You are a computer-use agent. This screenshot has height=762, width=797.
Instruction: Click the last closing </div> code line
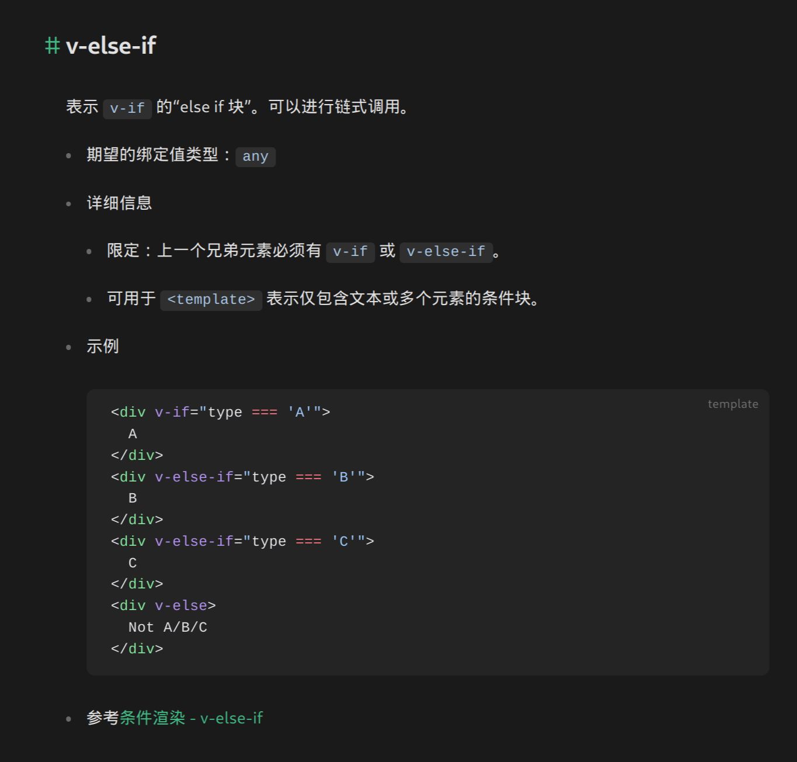[x=137, y=649]
